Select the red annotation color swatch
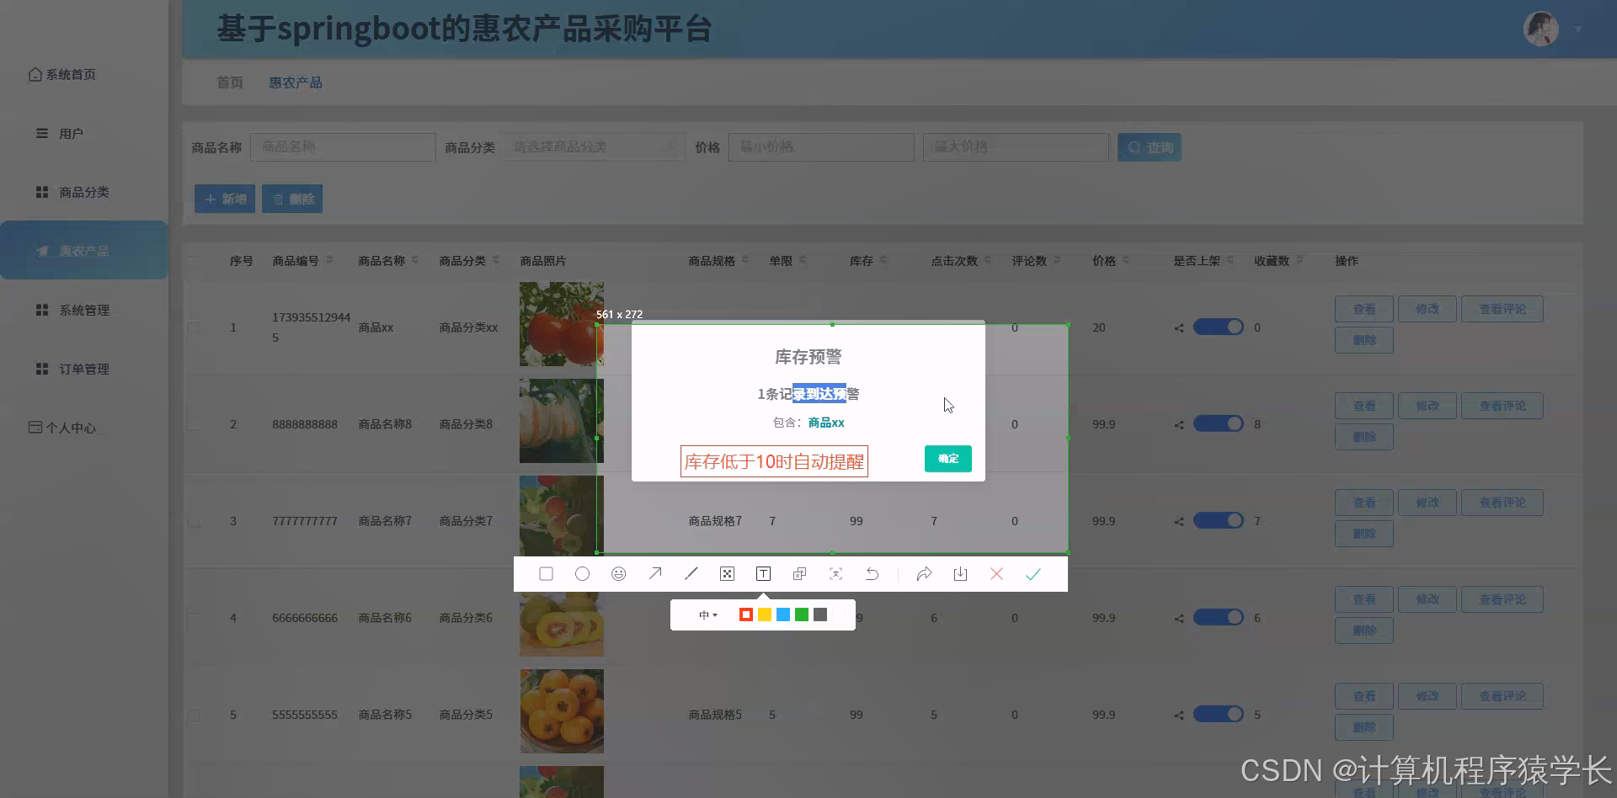The image size is (1617, 798). [x=745, y=614]
